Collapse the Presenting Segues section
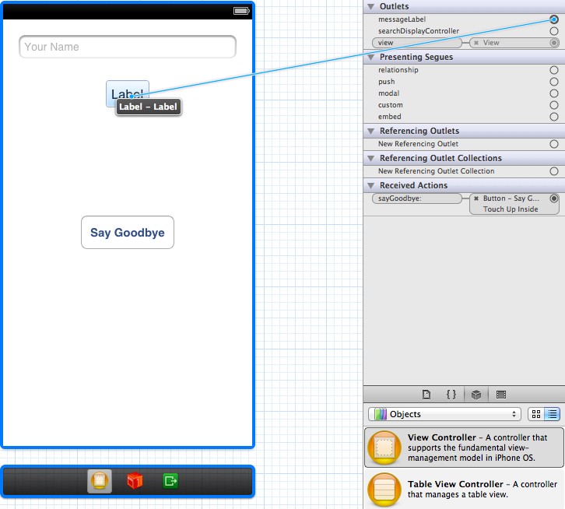Screen dimensions: 565x509 pyautogui.click(x=370, y=58)
